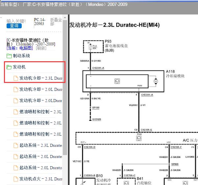This screenshot has height=185, width=198.
Task: Click the C1E706-C connector label
Action: coord(130,175)
